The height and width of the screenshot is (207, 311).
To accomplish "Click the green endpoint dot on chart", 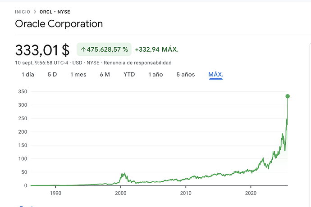I will (288, 96).
